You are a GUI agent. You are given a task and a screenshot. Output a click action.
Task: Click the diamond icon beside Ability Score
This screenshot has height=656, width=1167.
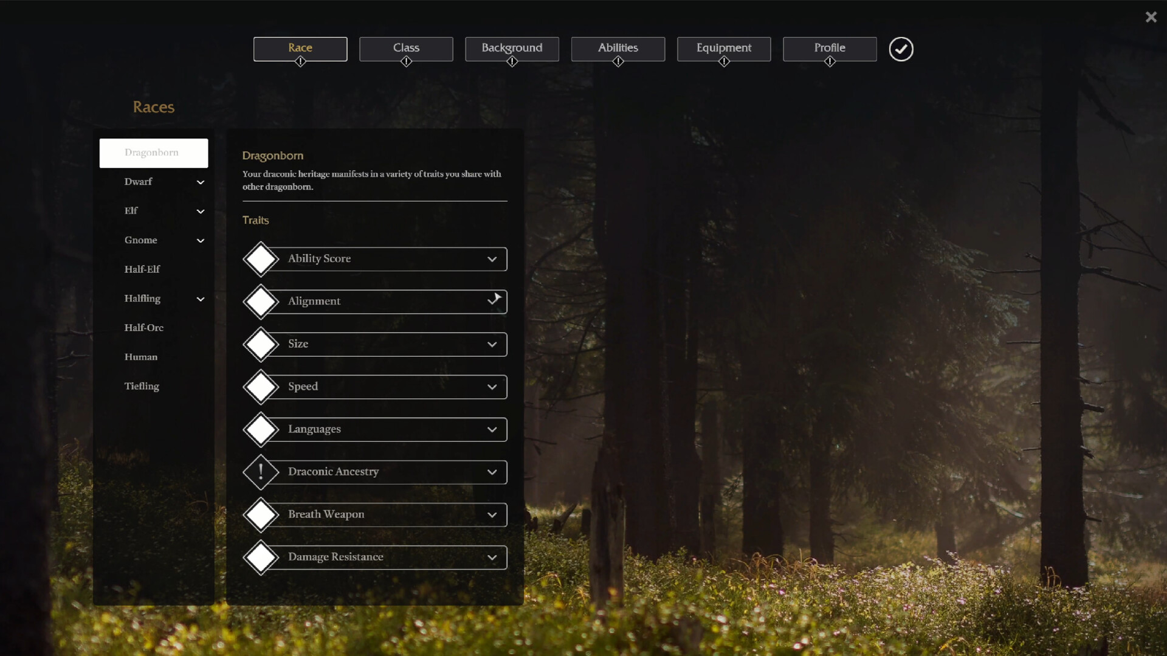coord(261,259)
